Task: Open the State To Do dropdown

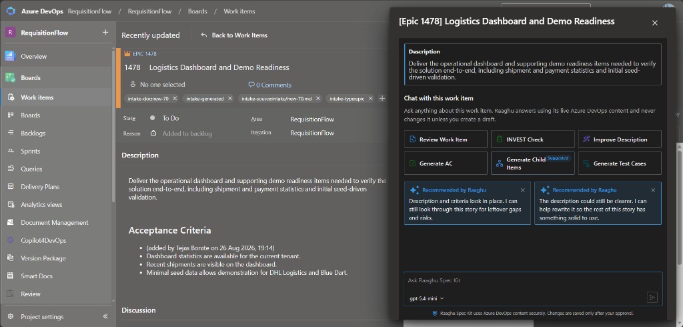Action: point(164,118)
